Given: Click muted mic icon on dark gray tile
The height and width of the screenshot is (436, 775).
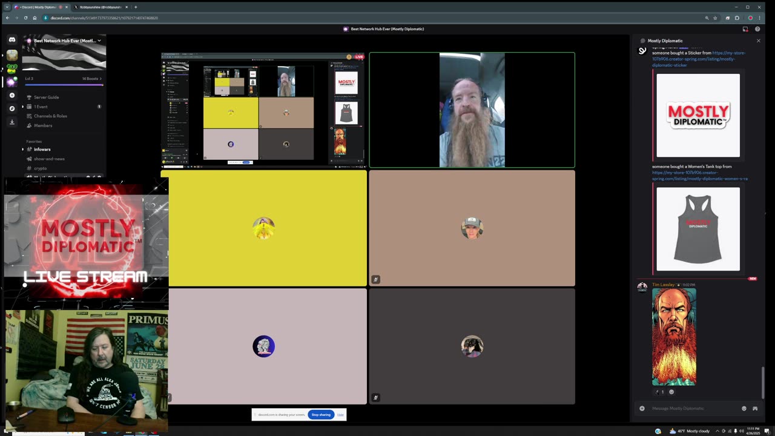Looking at the screenshot, I should pos(375,398).
